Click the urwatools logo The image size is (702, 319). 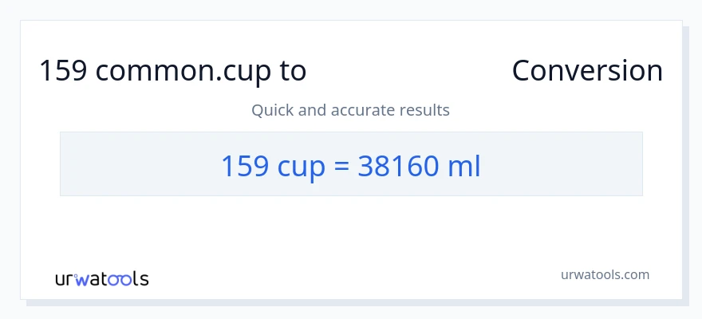pyautogui.click(x=101, y=279)
